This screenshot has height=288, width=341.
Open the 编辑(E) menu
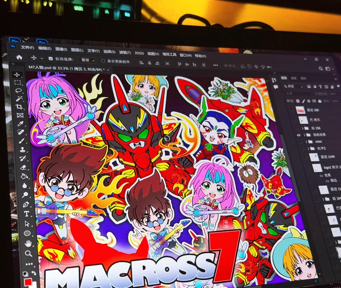coord(45,48)
